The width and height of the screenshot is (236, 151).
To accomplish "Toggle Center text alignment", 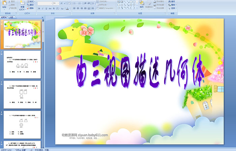I will [78, 8].
